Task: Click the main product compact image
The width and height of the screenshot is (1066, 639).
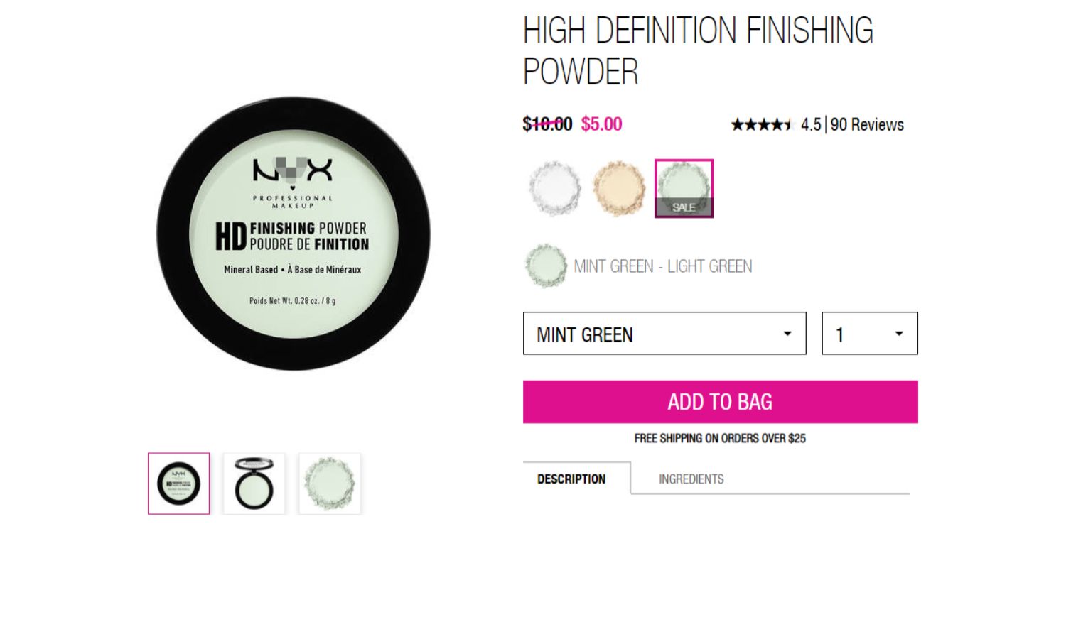Action: 294,234
